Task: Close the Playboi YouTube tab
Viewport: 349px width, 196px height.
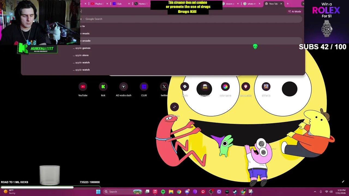Action: [x=107, y=4]
